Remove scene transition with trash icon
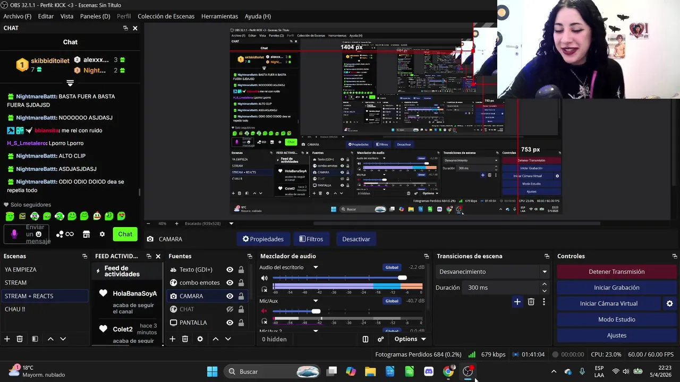The width and height of the screenshot is (680, 382). (x=531, y=302)
